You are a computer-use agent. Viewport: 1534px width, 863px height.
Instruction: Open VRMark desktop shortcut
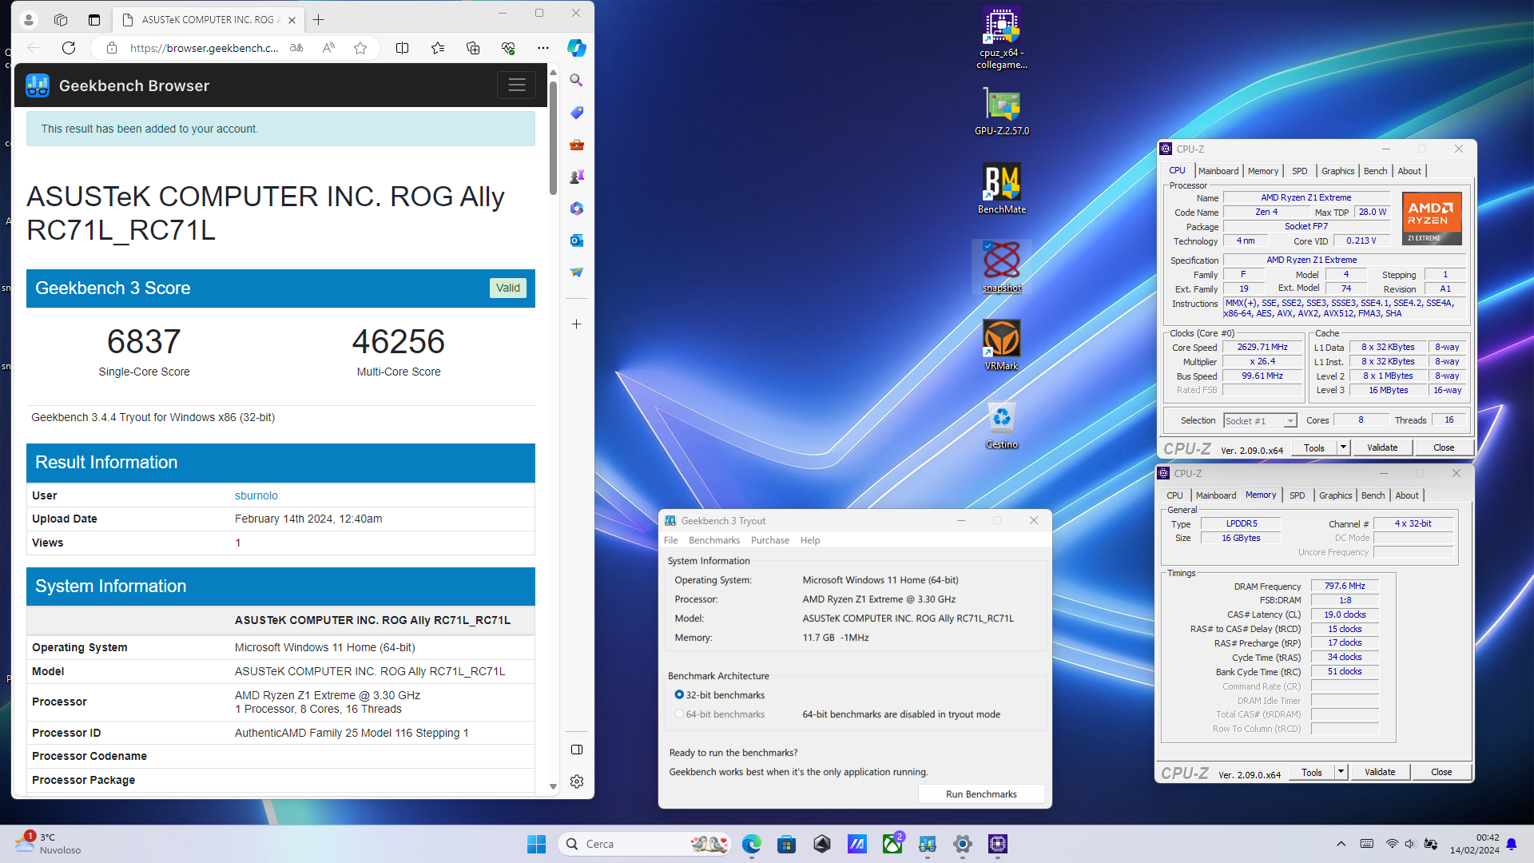1001,345
